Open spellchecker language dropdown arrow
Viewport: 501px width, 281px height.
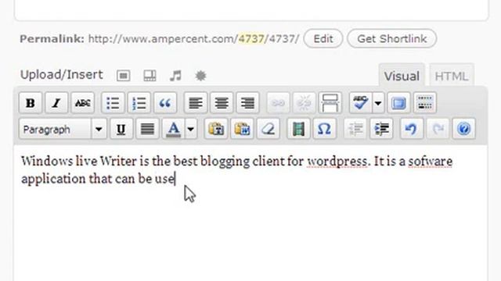[x=378, y=103]
